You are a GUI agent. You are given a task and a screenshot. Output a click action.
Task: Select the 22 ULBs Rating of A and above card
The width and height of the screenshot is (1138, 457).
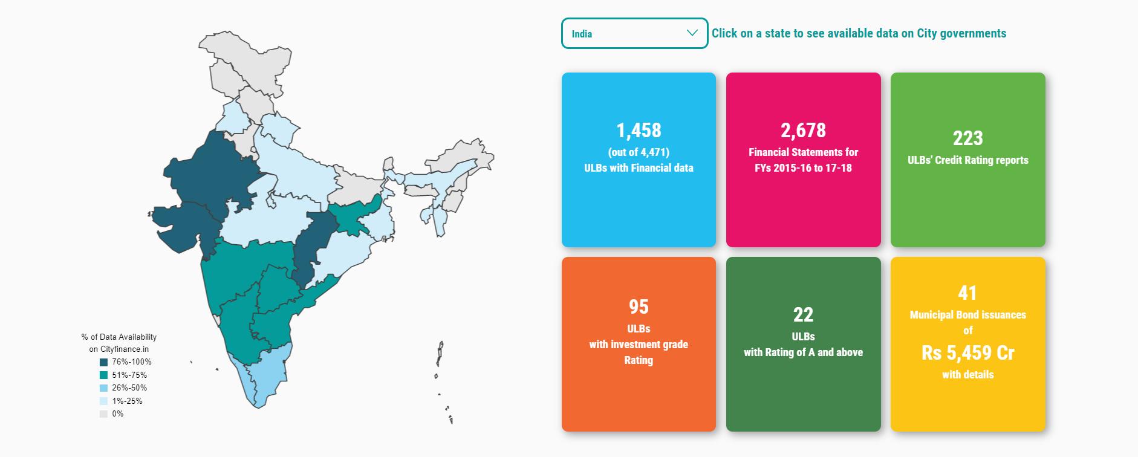(x=803, y=344)
